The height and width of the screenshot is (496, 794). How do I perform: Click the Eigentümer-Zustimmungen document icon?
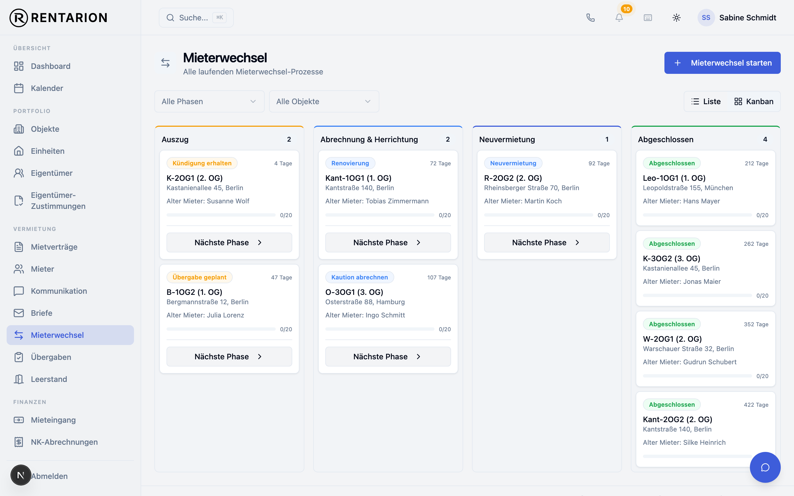[19, 200]
